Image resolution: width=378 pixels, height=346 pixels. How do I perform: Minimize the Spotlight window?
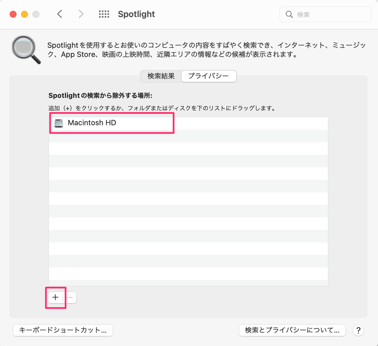25,14
